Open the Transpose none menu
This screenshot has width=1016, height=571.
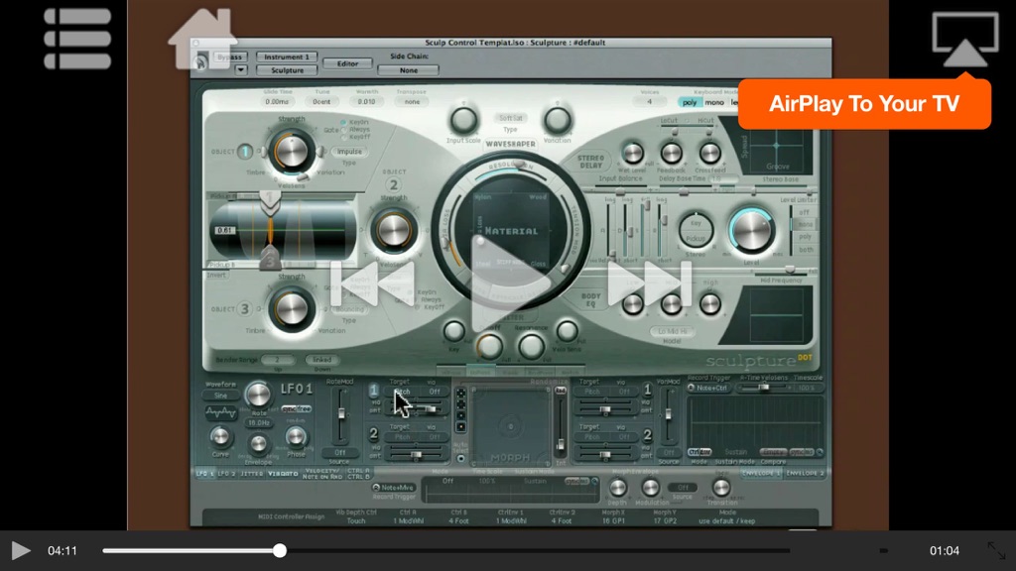(x=412, y=102)
